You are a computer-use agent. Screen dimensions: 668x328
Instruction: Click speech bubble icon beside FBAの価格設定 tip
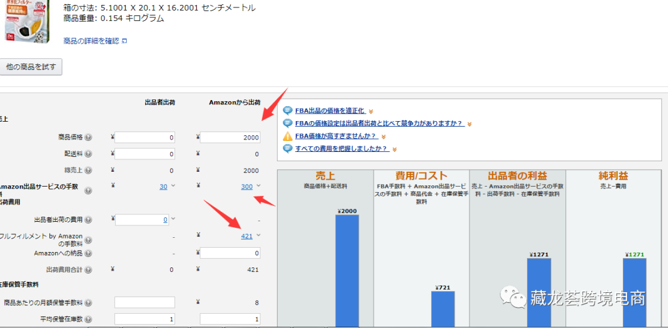(x=288, y=124)
